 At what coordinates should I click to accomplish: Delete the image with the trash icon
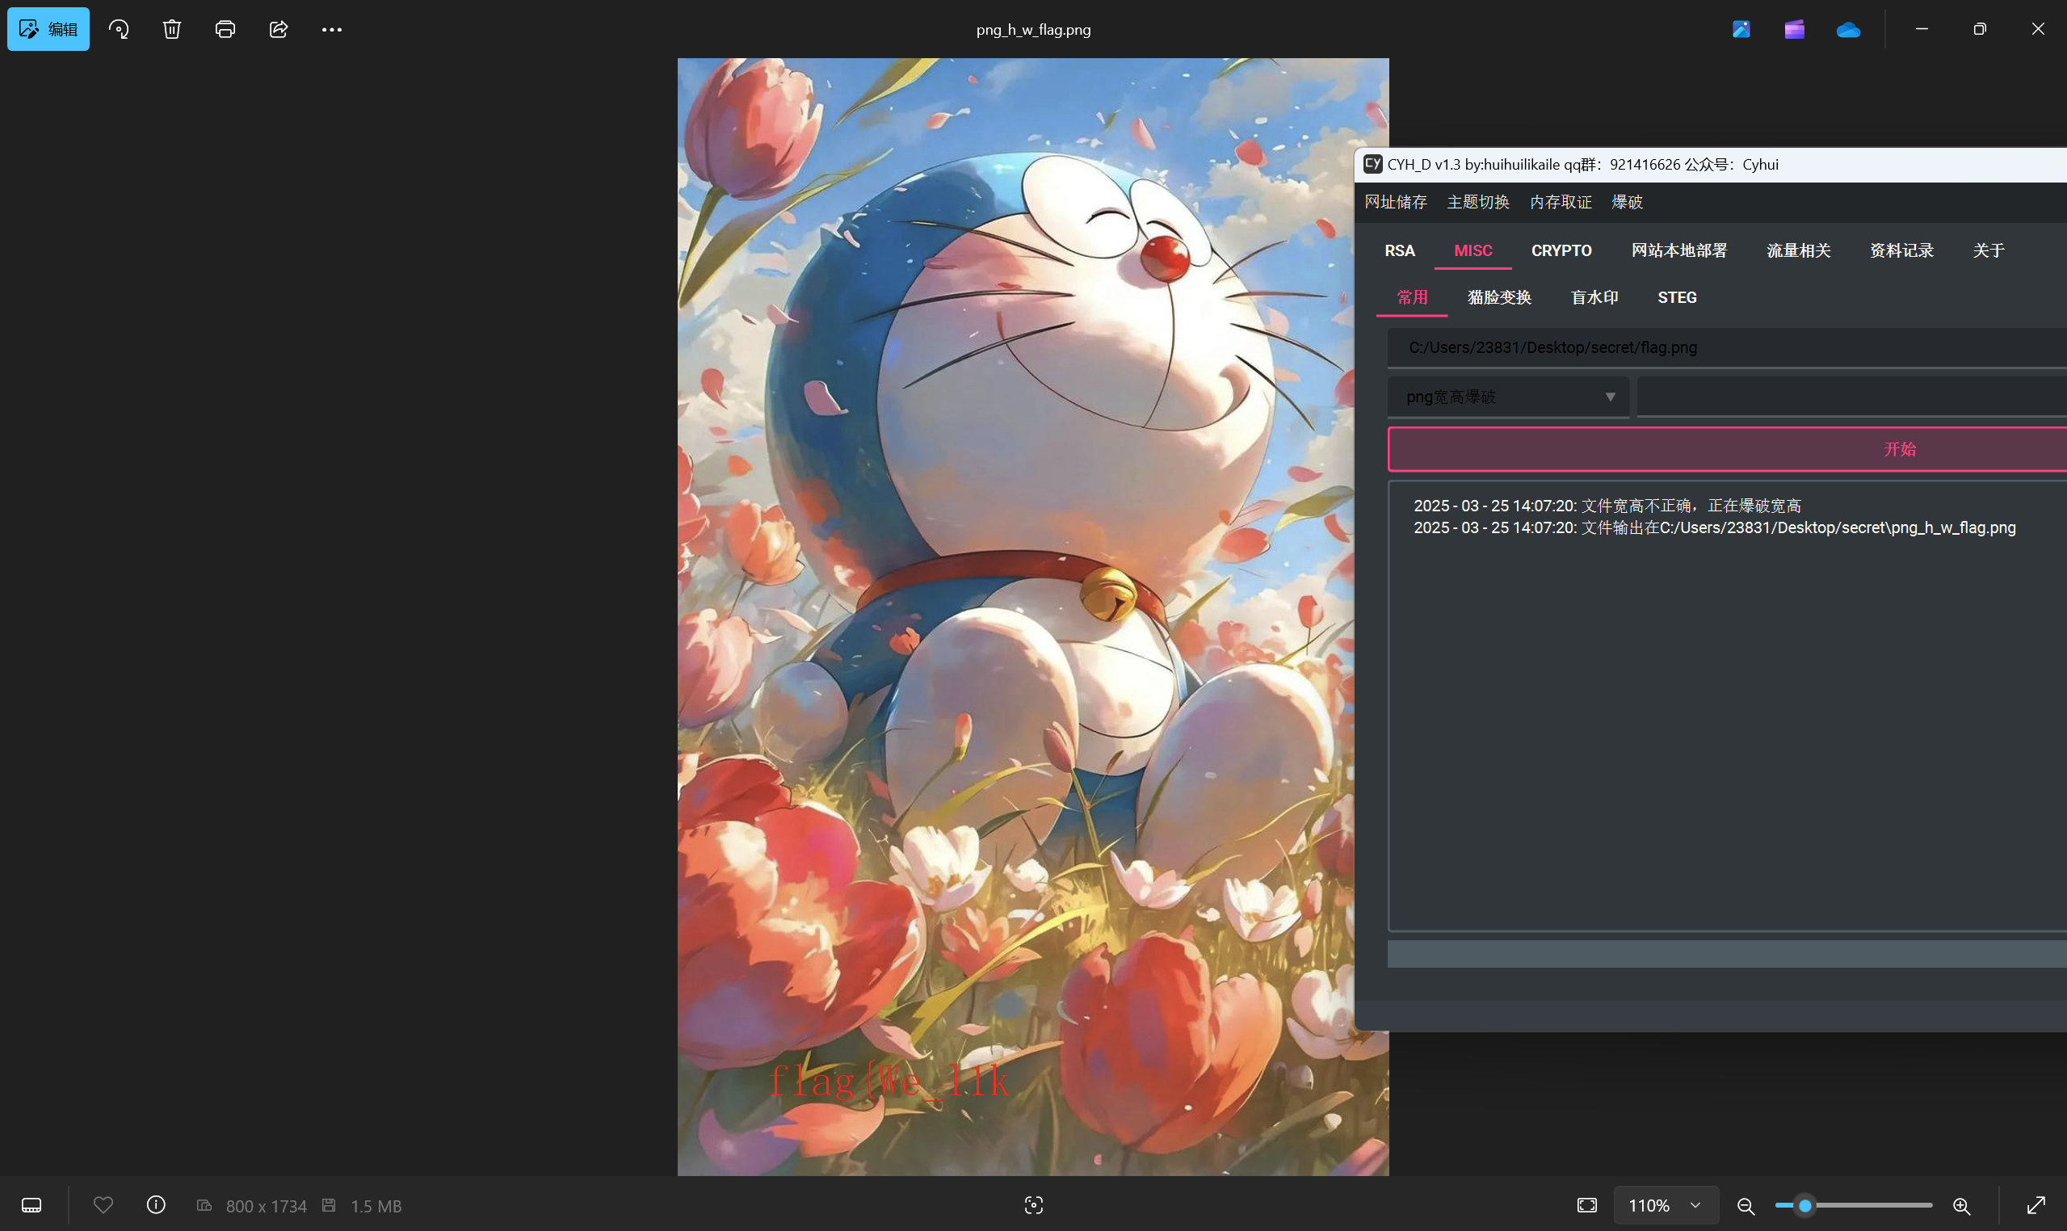tap(172, 29)
